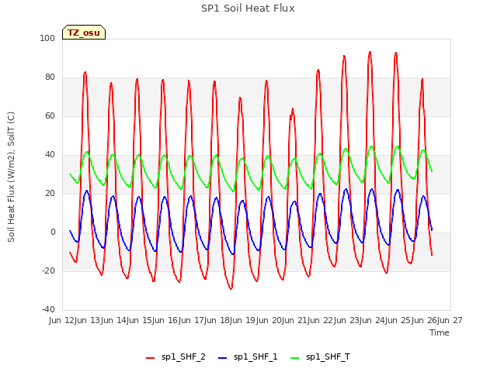Click the Jun 20 x-axis tick label
The width and height of the screenshot is (497, 372).
[x=269, y=320]
